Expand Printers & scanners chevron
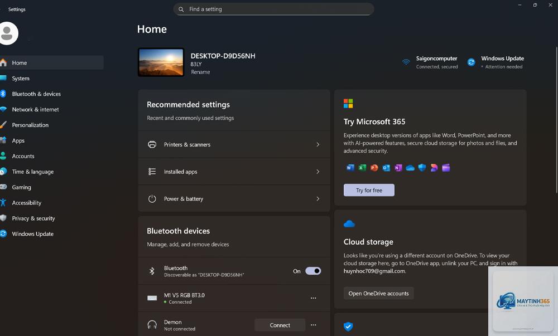The height and width of the screenshot is (336, 558). (318, 144)
